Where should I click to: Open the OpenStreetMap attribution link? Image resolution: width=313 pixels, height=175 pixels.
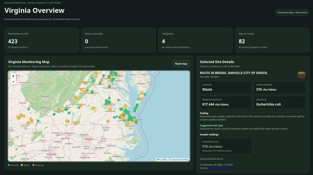point(180,159)
